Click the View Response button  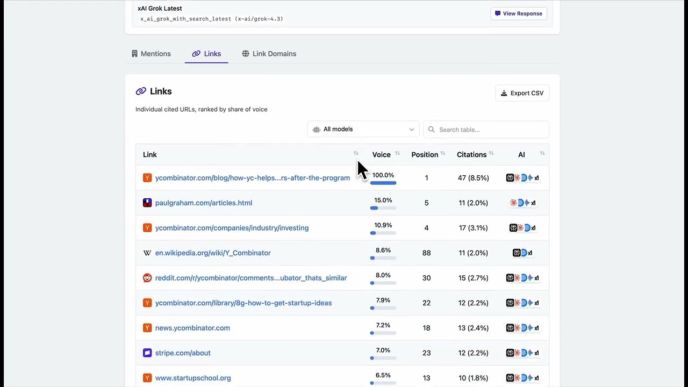coord(519,13)
